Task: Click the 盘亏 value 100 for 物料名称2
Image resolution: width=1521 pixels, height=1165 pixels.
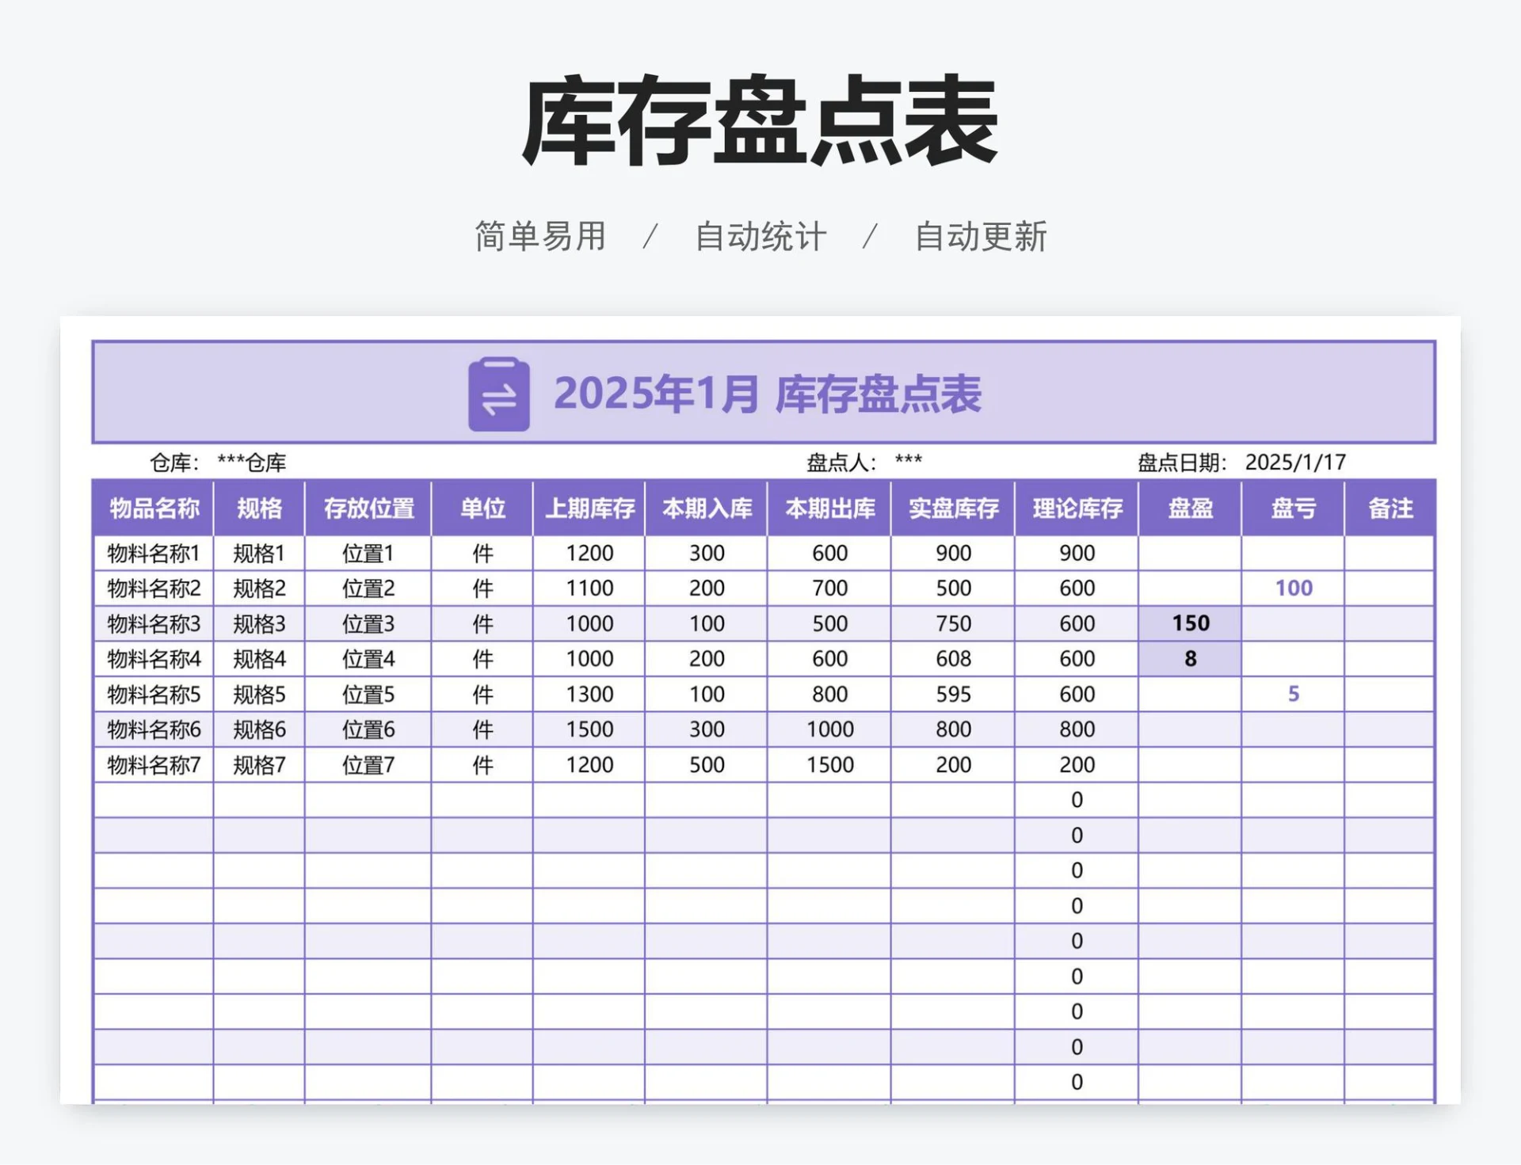Action: click(x=1294, y=588)
